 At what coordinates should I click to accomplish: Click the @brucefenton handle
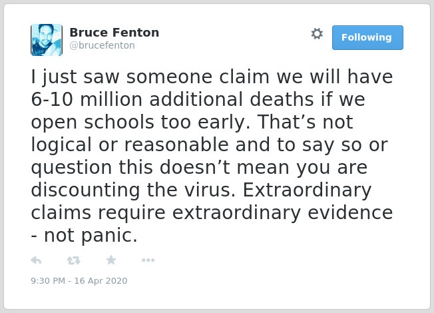tap(102, 45)
